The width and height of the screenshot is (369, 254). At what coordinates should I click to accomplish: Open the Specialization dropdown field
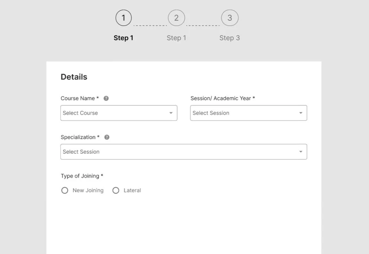[x=184, y=152]
